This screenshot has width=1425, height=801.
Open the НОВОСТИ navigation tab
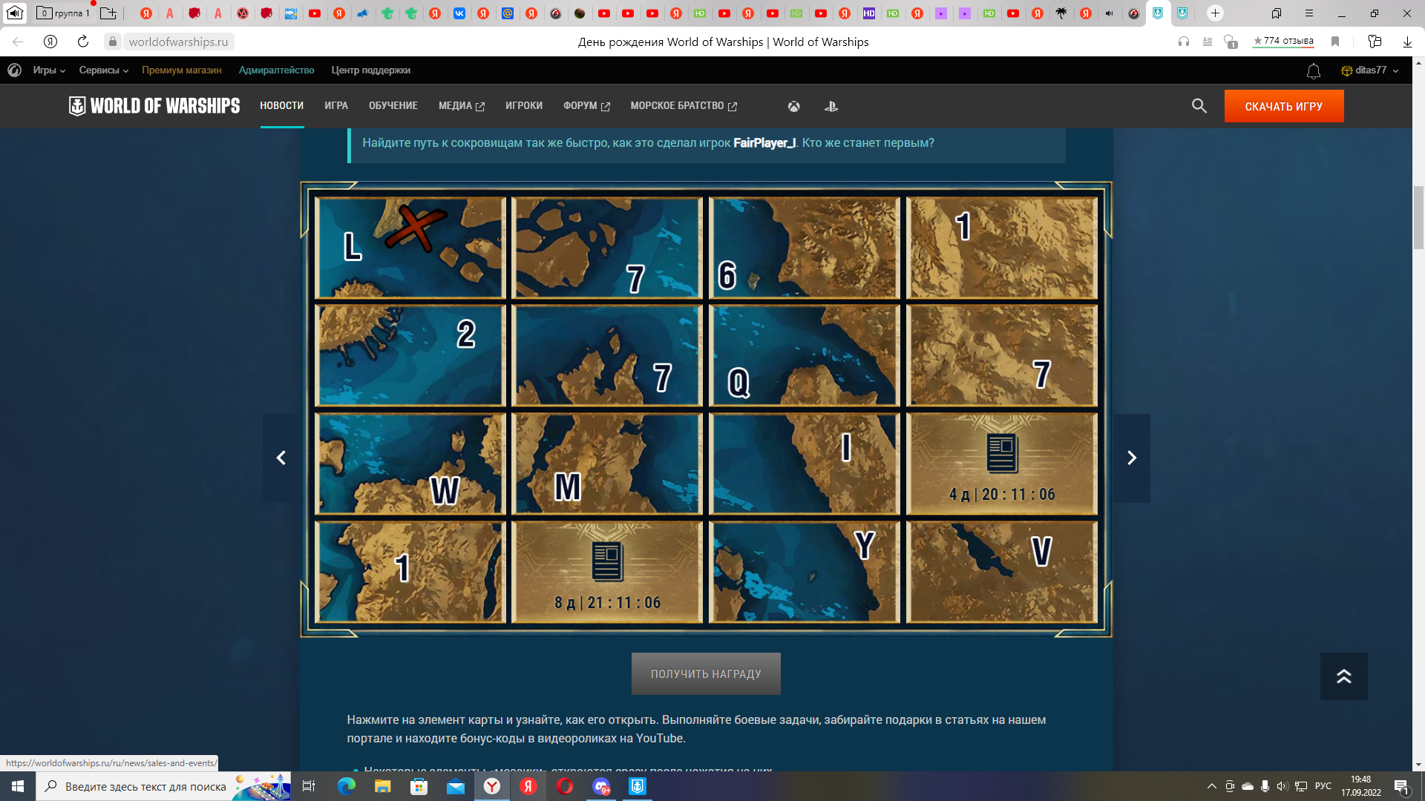coord(282,106)
